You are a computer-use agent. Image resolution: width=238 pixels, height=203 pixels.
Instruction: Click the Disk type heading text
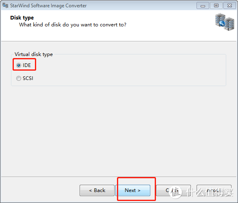coord(22,18)
